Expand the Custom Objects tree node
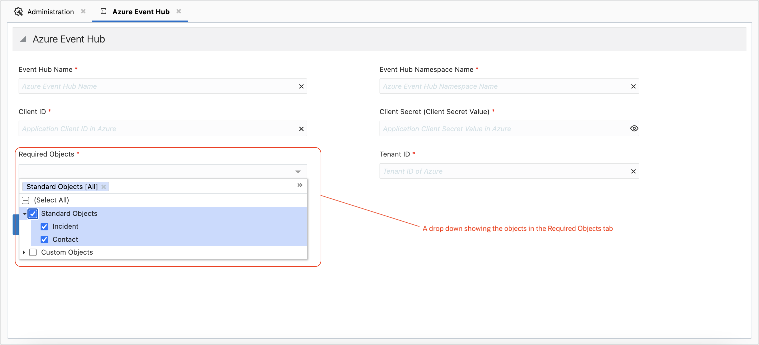This screenshot has width=759, height=345. tap(24, 252)
